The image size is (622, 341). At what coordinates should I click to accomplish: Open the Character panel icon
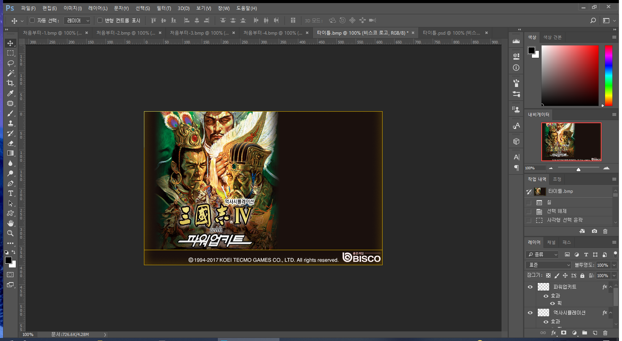pos(516,157)
